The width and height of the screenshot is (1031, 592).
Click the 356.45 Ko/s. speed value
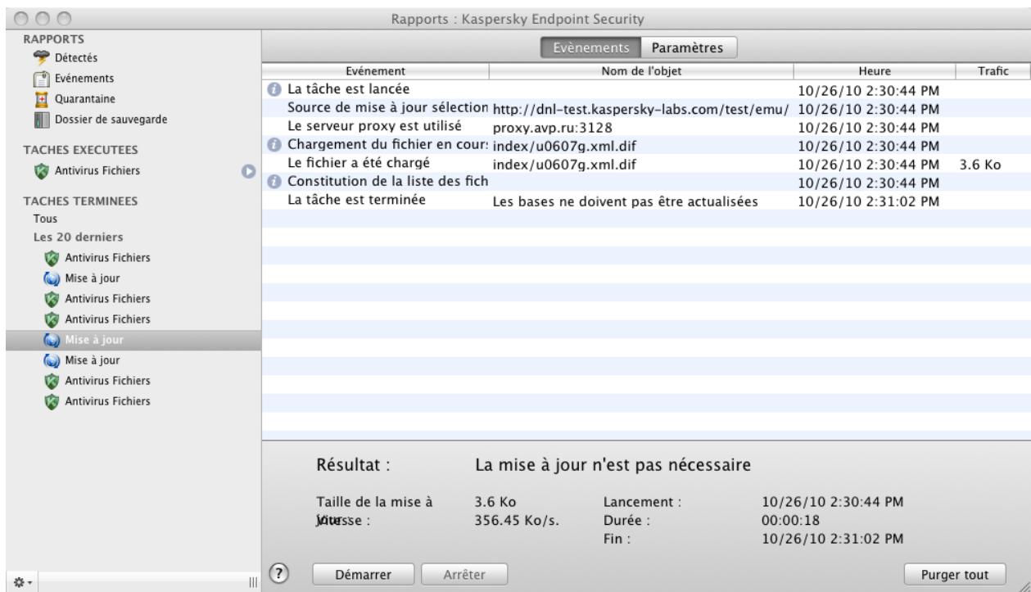coord(518,519)
